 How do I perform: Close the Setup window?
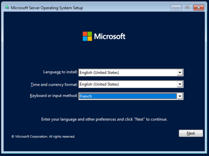pyautogui.click(x=199, y=7)
